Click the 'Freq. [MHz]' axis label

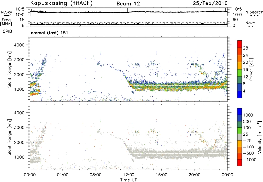tap(6, 22)
